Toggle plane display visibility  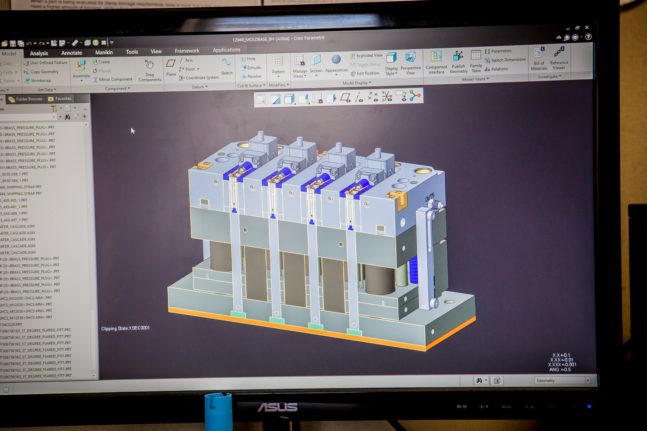(x=345, y=97)
